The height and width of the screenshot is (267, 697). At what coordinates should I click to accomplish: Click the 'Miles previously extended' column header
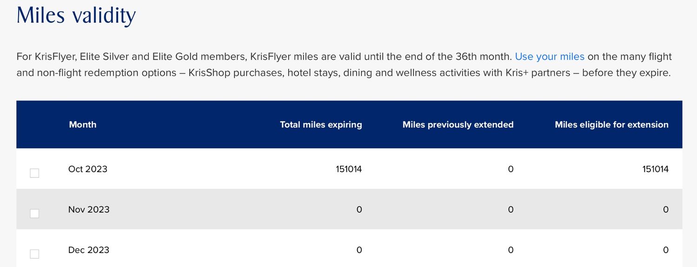tap(458, 125)
